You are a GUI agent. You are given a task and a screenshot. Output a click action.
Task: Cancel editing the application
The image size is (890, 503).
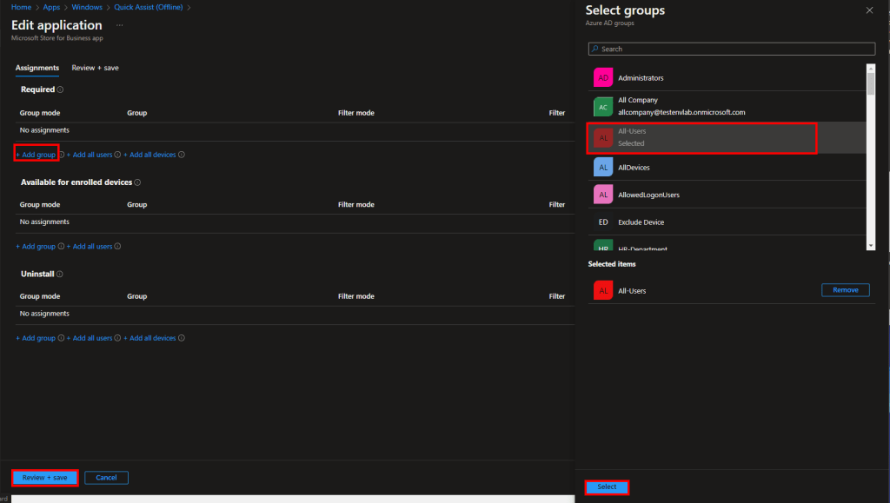click(x=106, y=478)
